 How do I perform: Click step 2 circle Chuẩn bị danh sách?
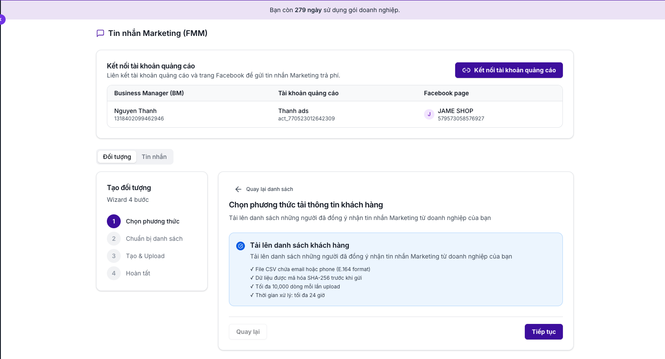pos(114,239)
